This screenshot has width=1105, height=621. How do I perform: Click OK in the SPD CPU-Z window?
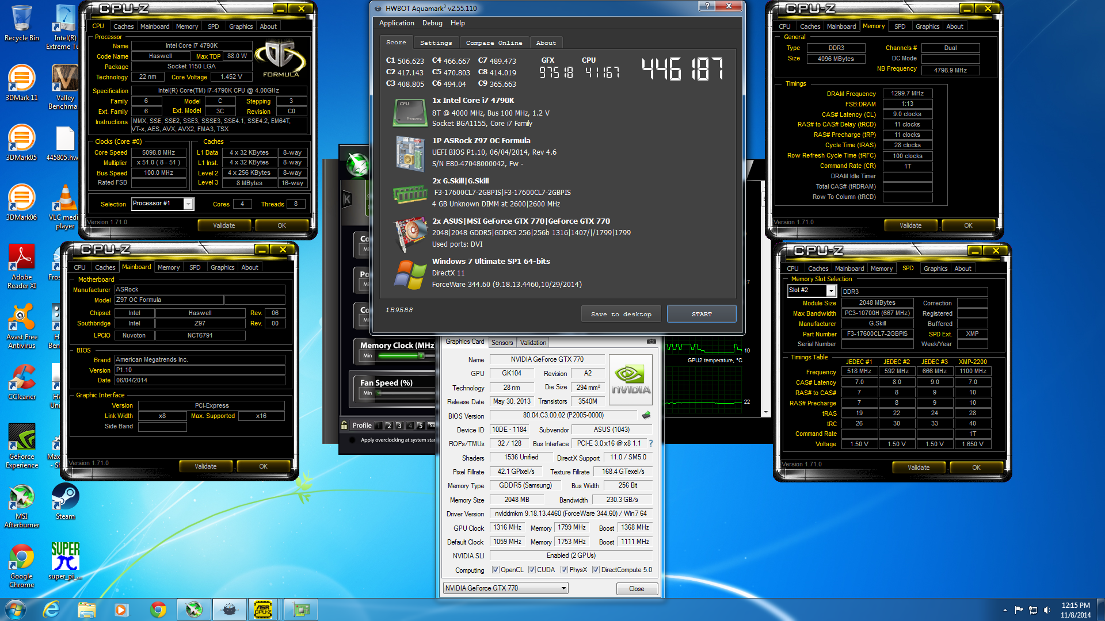(x=976, y=467)
